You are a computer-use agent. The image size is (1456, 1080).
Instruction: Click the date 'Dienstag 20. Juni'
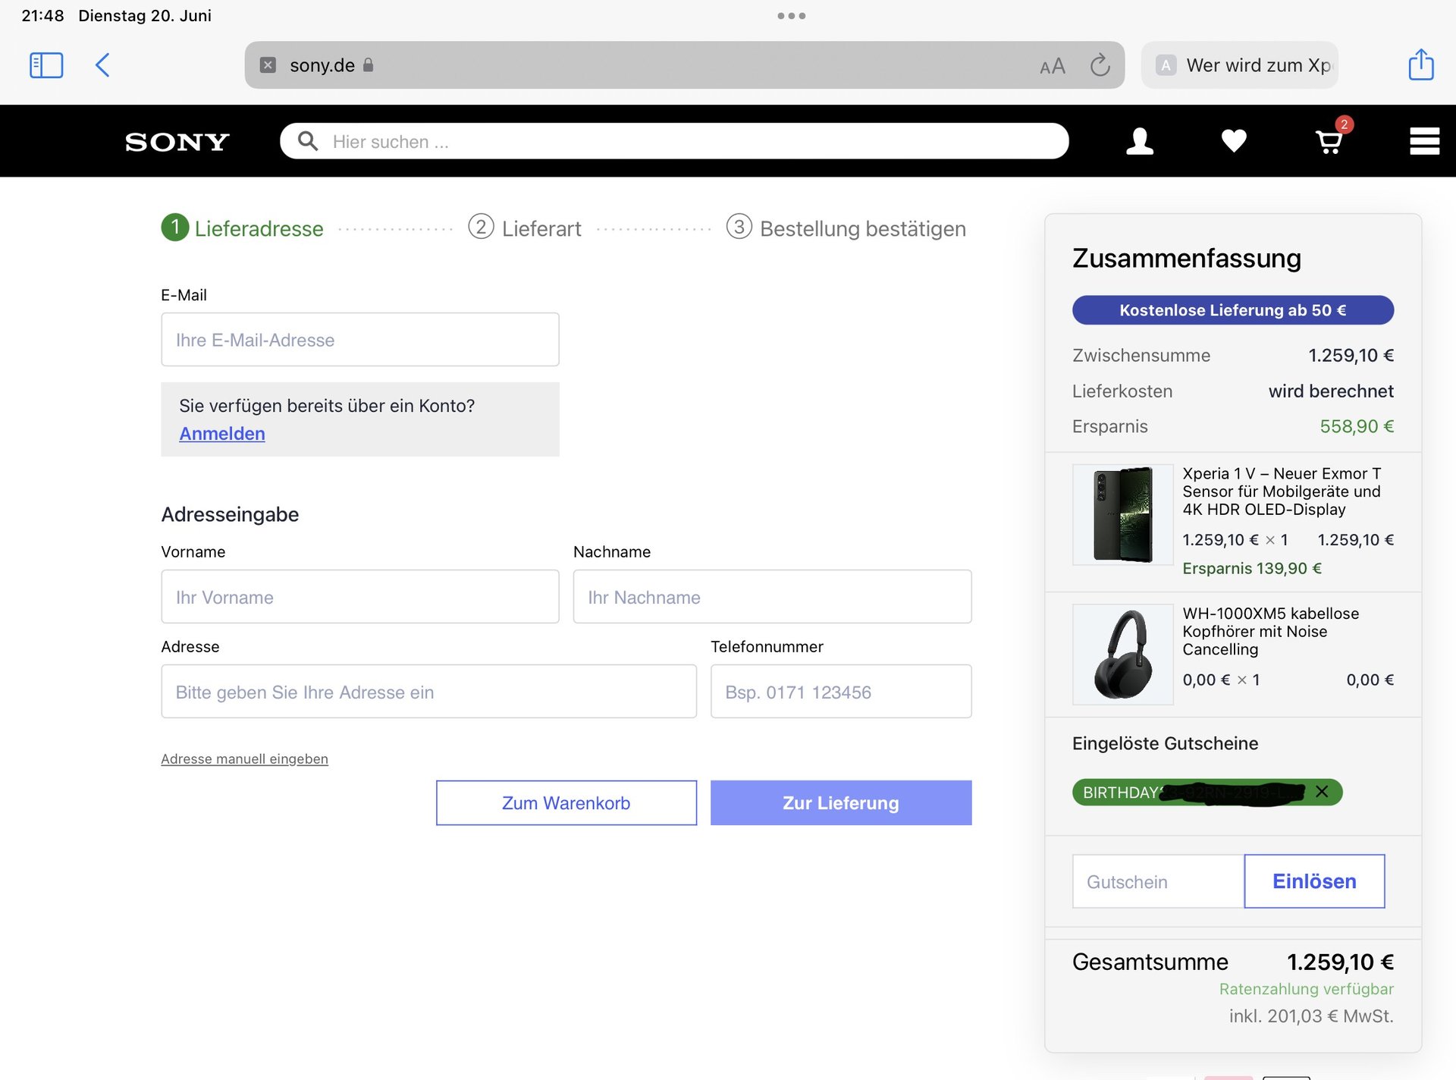145,16
